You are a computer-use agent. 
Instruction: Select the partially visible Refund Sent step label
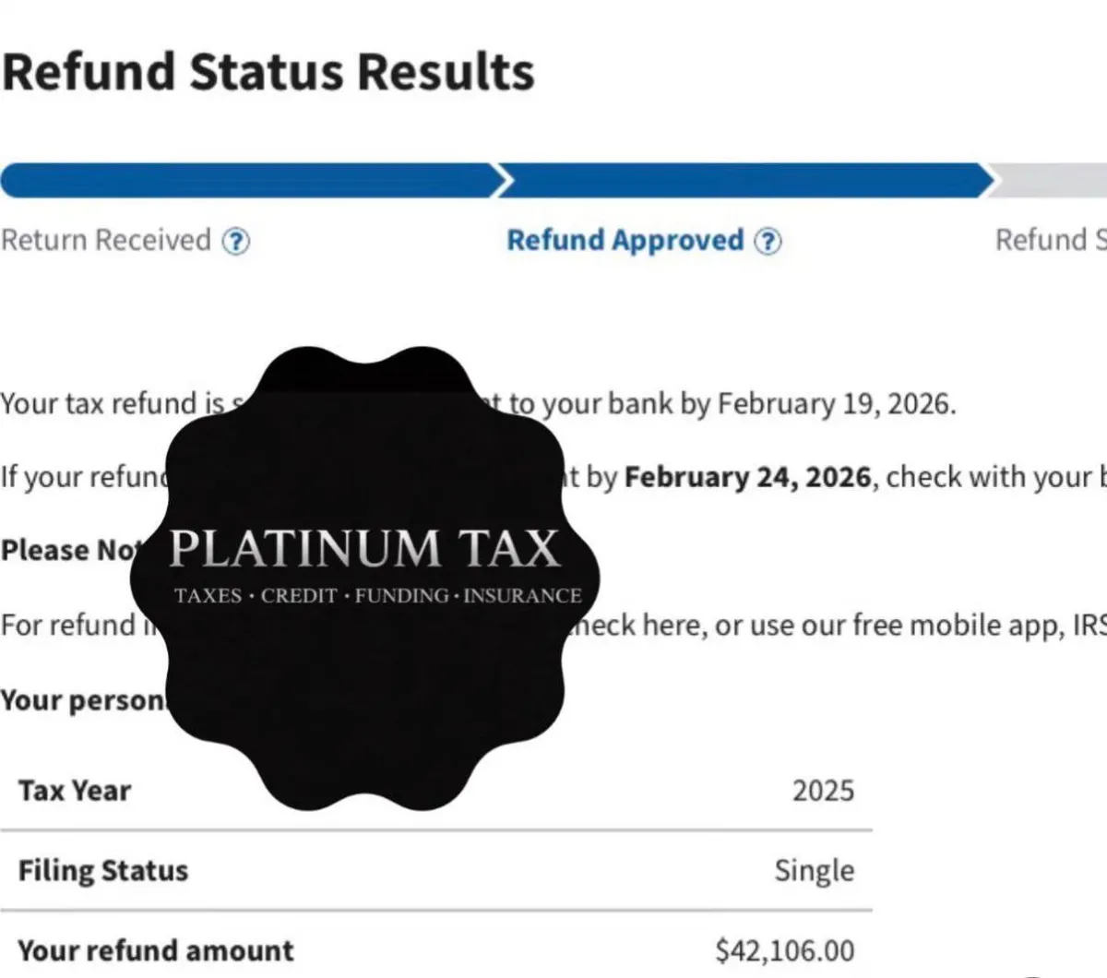[1050, 241]
